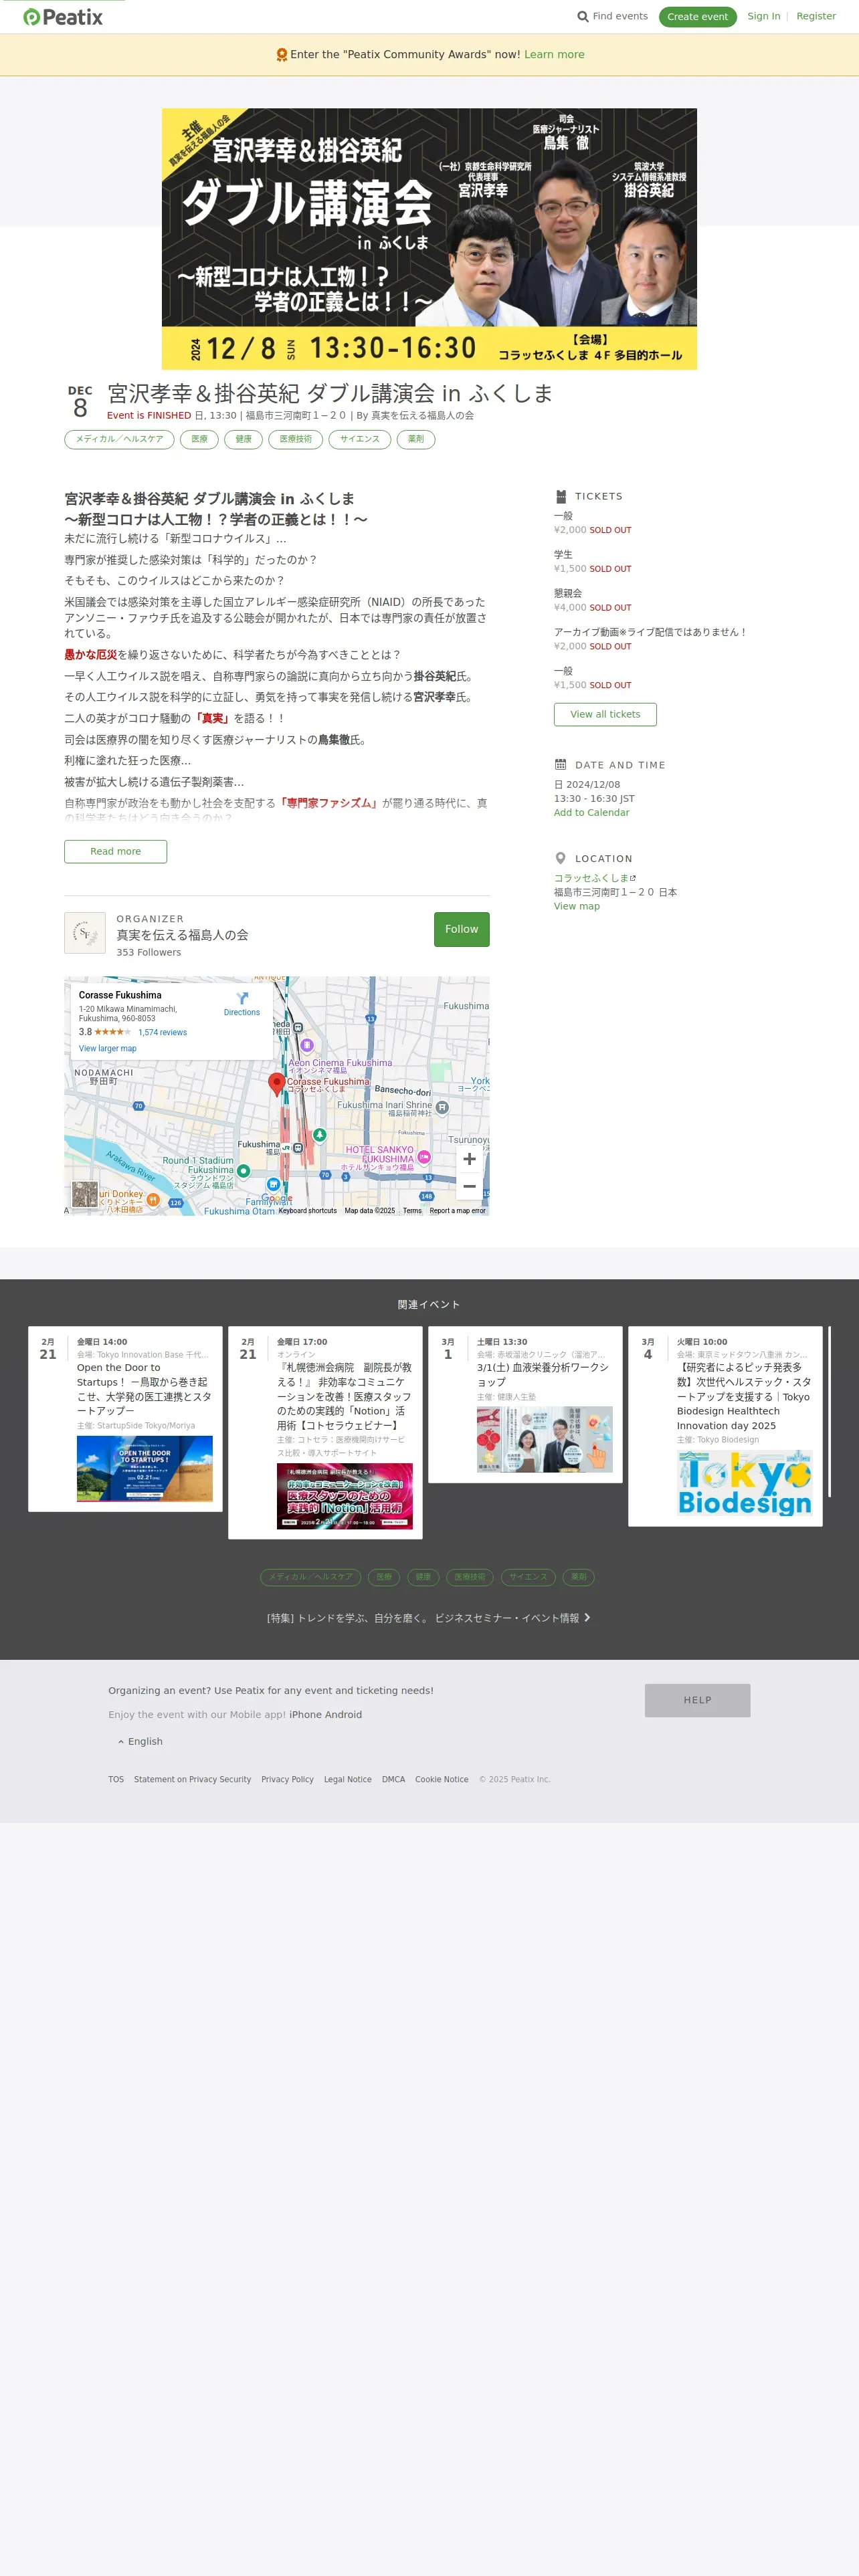Select the 健康 tag under the title
This screenshot has height=2576, width=859.
point(244,439)
